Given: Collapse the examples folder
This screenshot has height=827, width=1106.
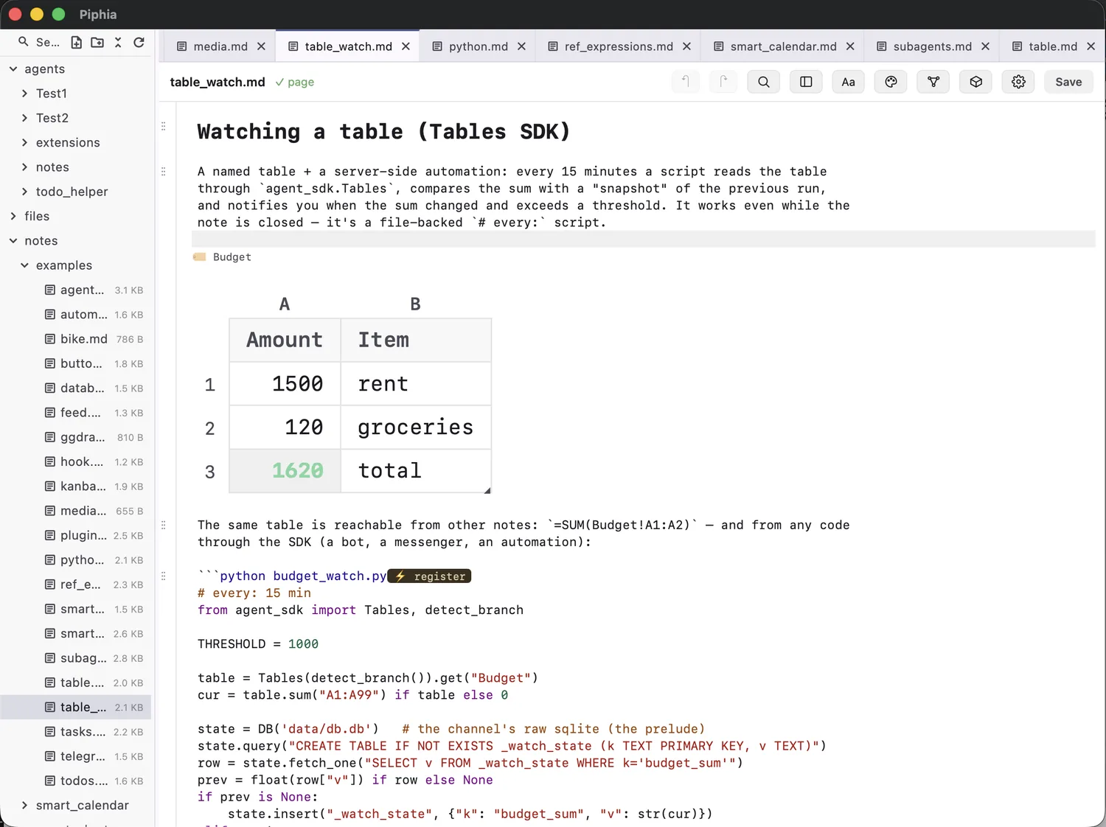Looking at the screenshot, I should coord(24,265).
